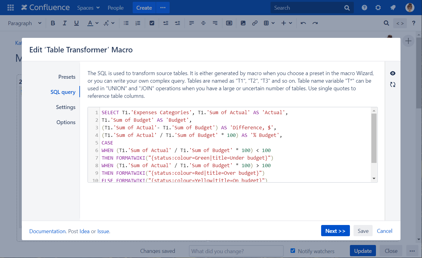Viewport: 422px width, 258px height.
Task: Click the notifications icon in header
Action: tap(393, 8)
